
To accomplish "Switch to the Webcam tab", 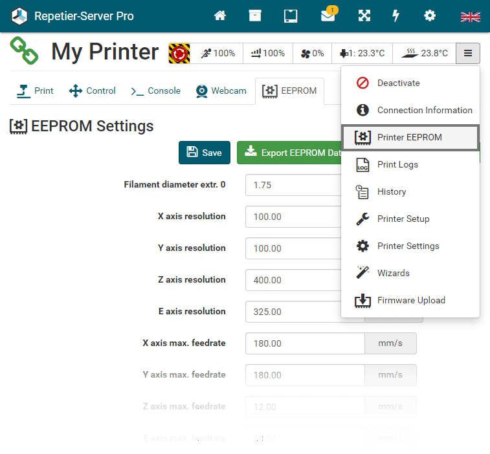I will point(221,91).
